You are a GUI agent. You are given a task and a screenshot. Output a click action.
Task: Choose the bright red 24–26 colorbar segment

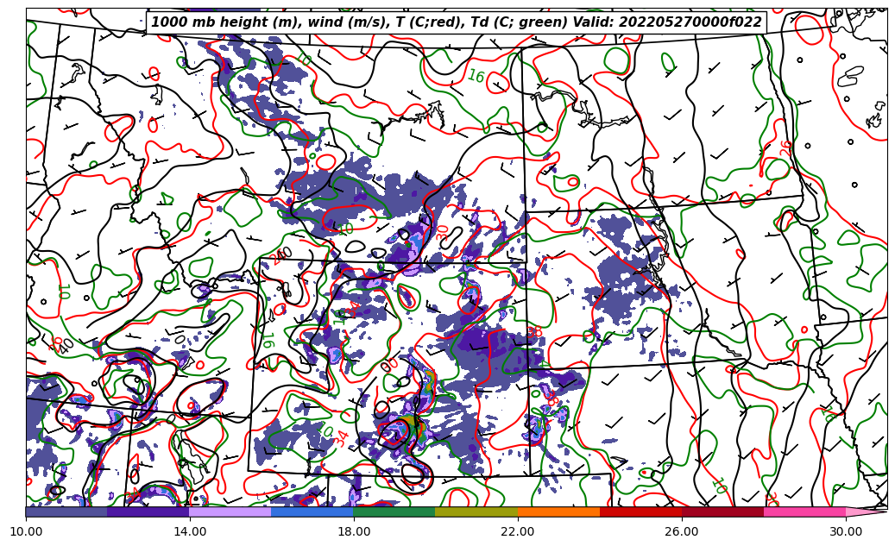point(640,511)
